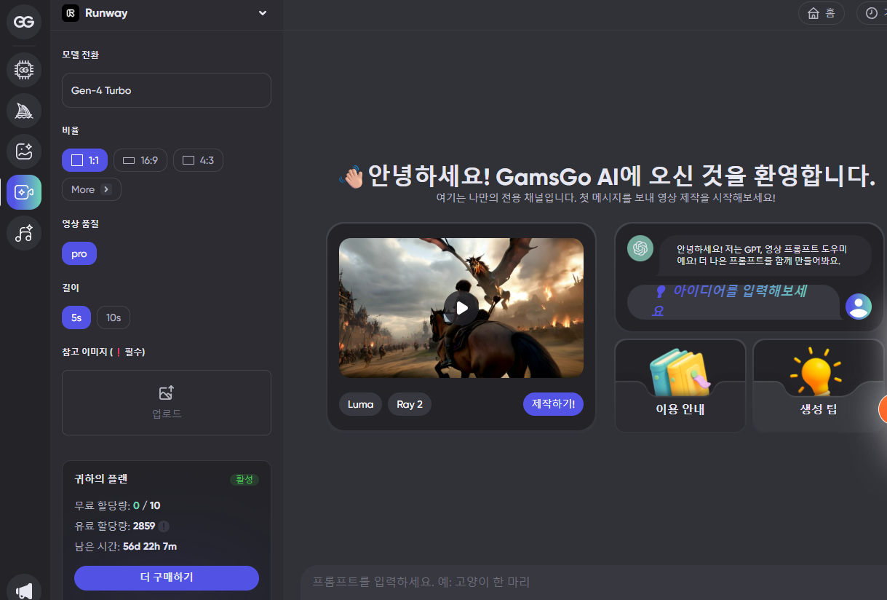The height and width of the screenshot is (600, 887).
Task: Click the user profile avatar icon
Action: pos(859,306)
